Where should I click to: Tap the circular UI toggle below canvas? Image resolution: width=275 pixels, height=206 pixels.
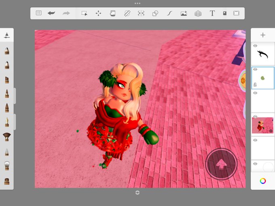[137, 193]
